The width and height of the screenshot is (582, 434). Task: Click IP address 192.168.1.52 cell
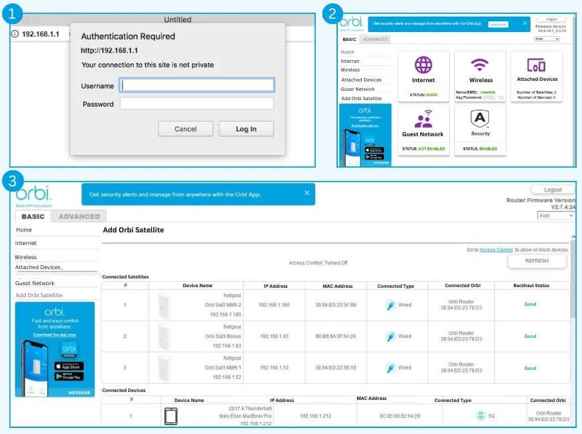(274, 368)
